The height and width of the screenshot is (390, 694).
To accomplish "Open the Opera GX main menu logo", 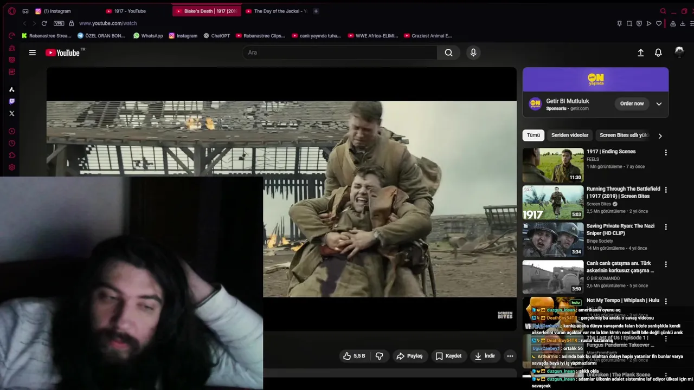I will [12, 11].
